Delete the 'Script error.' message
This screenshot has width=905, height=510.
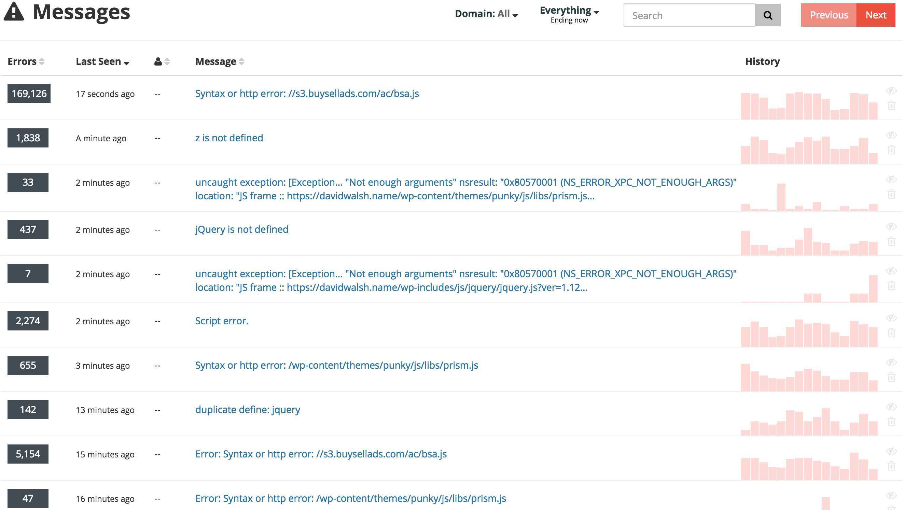click(x=891, y=332)
